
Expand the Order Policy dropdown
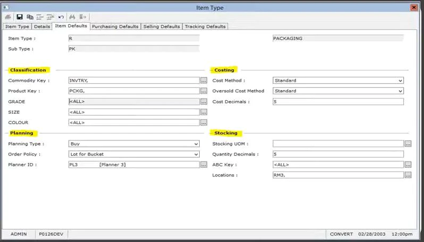point(196,154)
